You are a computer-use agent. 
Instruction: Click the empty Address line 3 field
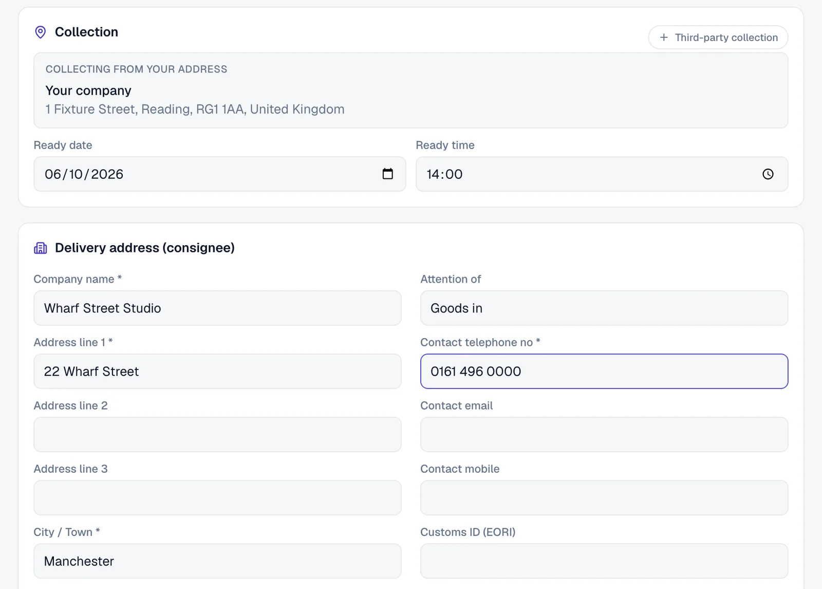[x=217, y=498]
